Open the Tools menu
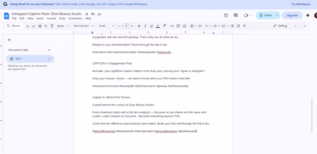The width and height of the screenshot is (317, 154). [x=62, y=18]
